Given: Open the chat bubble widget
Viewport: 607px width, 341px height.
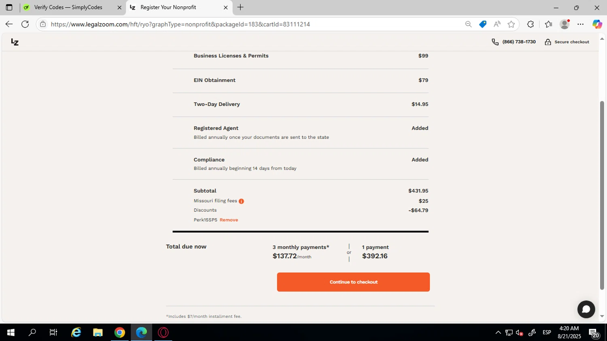Looking at the screenshot, I should pos(586,309).
